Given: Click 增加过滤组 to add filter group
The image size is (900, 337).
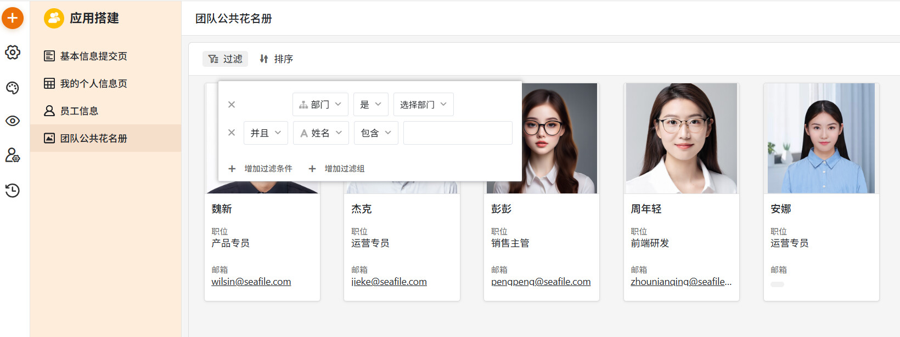Looking at the screenshot, I should pos(337,169).
